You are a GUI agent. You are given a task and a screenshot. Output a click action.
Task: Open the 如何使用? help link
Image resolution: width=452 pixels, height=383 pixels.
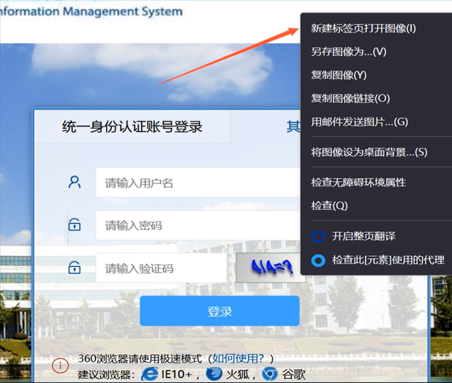click(238, 358)
